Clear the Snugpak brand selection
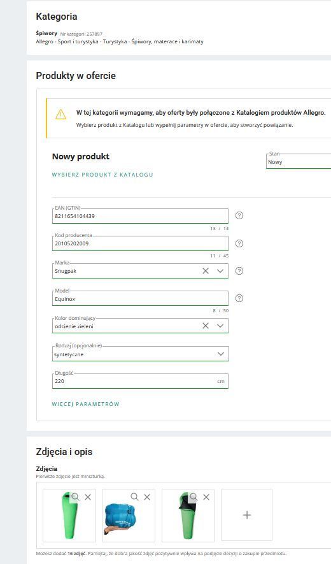Image resolution: width=331 pixels, height=564 pixels. point(206,271)
